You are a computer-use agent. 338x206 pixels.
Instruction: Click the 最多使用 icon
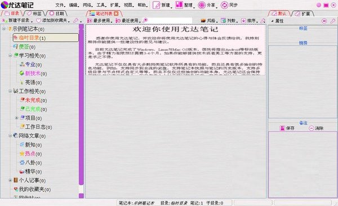90,21
